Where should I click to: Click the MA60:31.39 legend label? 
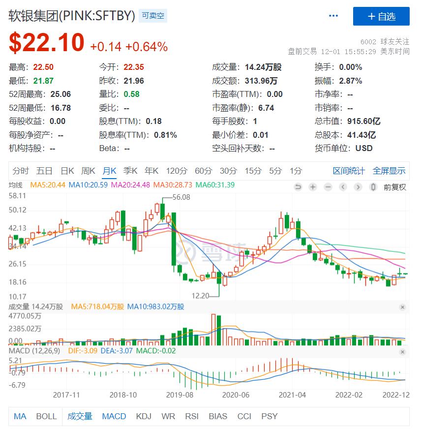click(215, 185)
